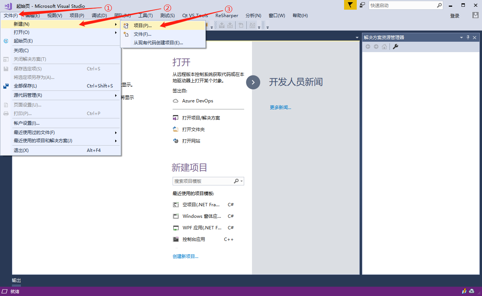Open the project template search dropdown arrow
The image size is (482, 296).
pos(242,181)
